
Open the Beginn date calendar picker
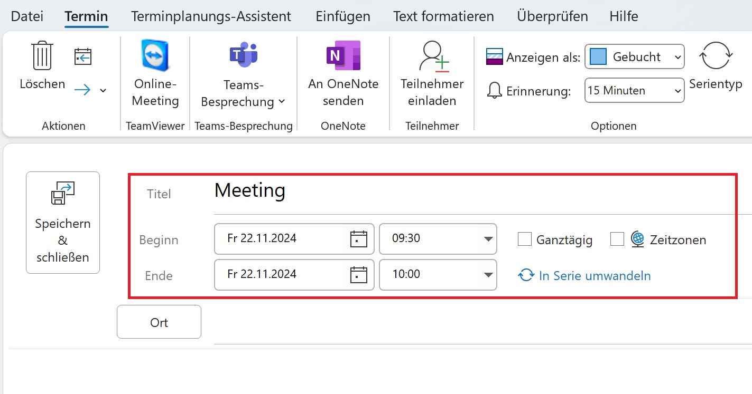point(359,239)
